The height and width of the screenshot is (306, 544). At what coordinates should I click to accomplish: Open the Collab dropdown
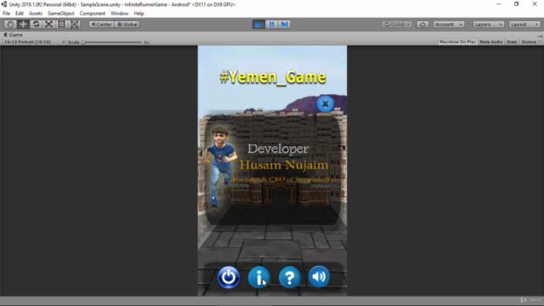pyautogui.click(x=397, y=25)
